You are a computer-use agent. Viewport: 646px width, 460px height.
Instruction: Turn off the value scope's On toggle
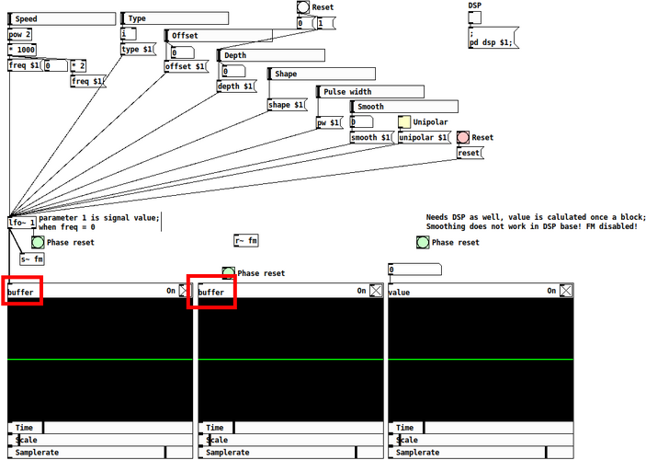pos(566,291)
